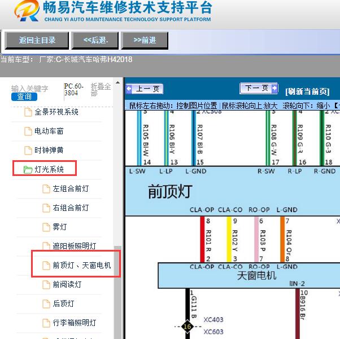Click the right arrow icon on 下一页
Image resolution: width=340 pixels, height=339 pixels.
(274, 88)
